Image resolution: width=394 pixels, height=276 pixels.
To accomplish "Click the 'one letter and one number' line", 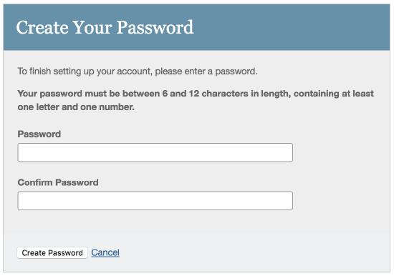I will click(76, 107).
